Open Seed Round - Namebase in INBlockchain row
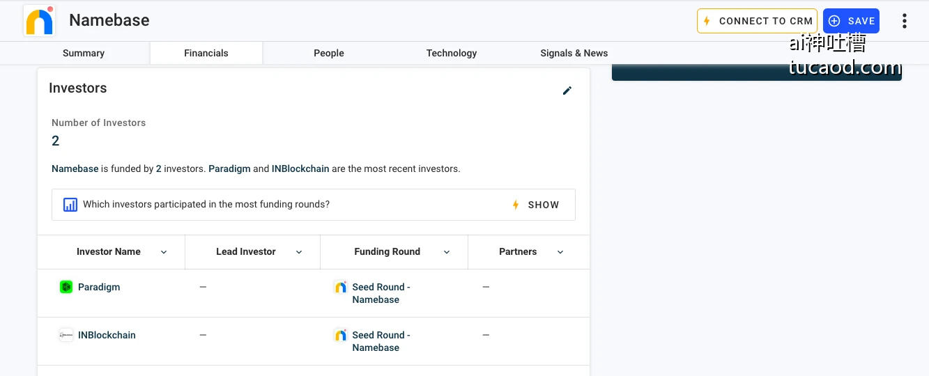This screenshot has height=376, width=929. click(x=381, y=341)
